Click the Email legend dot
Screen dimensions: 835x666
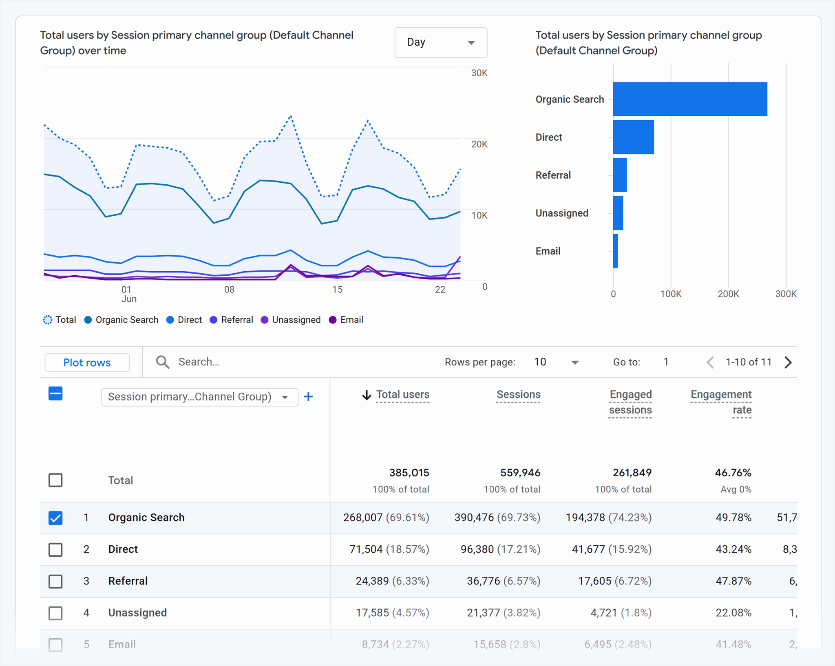[x=333, y=320]
